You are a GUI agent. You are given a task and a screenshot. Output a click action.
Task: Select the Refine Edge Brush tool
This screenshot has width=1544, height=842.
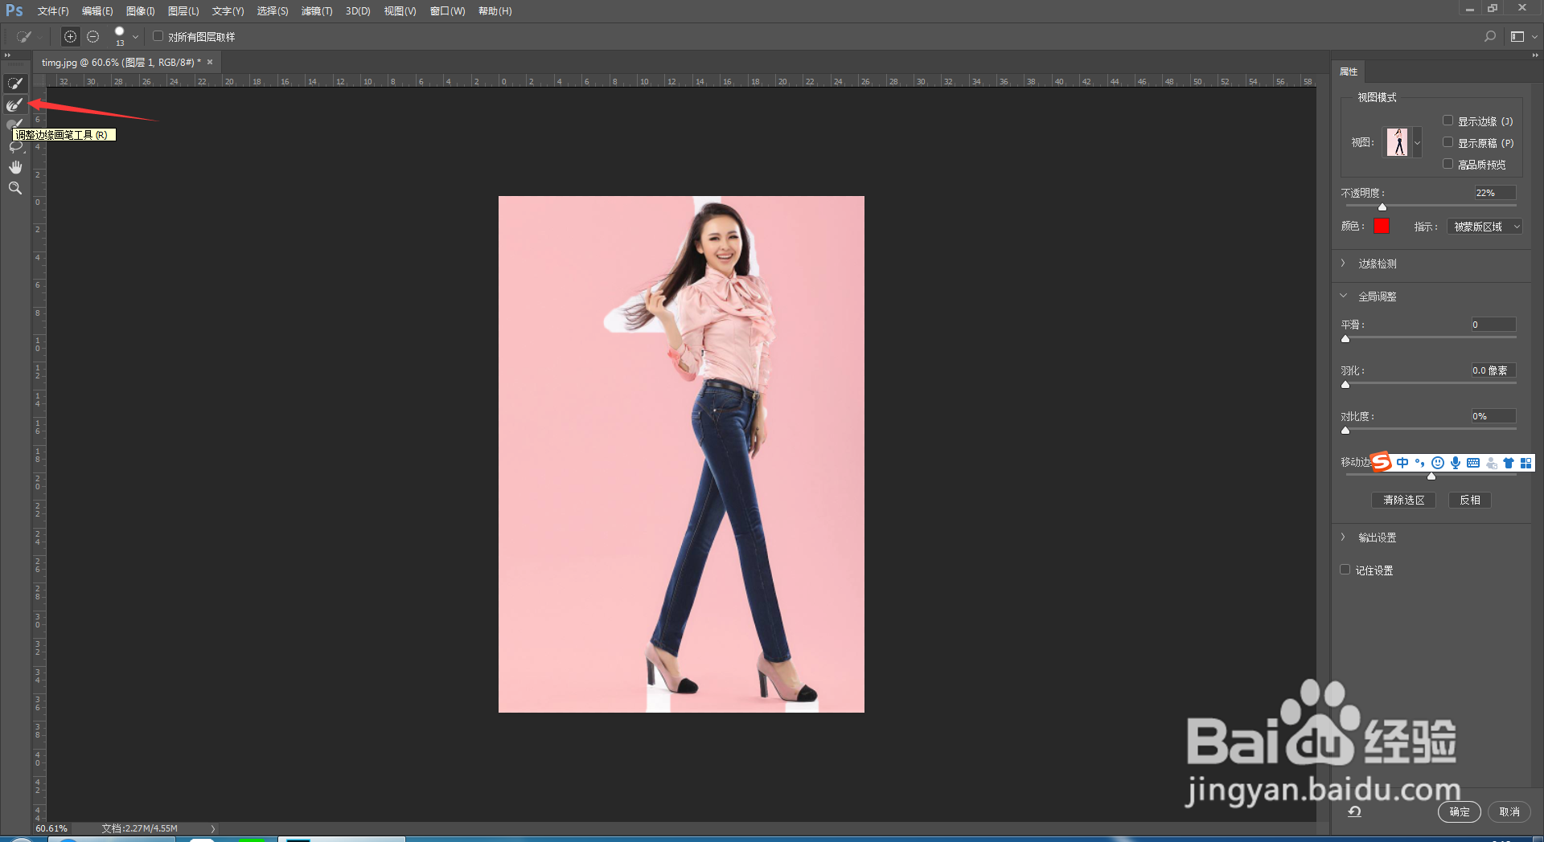pyautogui.click(x=14, y=104)
